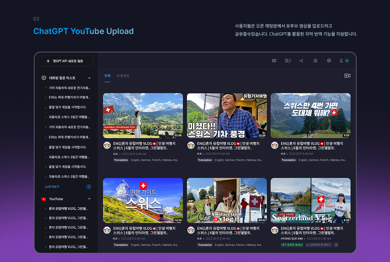390x262 pixels.
Task: Open the 스위스 기차 풍경 thumbnail, 23:09
Action: click(x=227, y=116)
